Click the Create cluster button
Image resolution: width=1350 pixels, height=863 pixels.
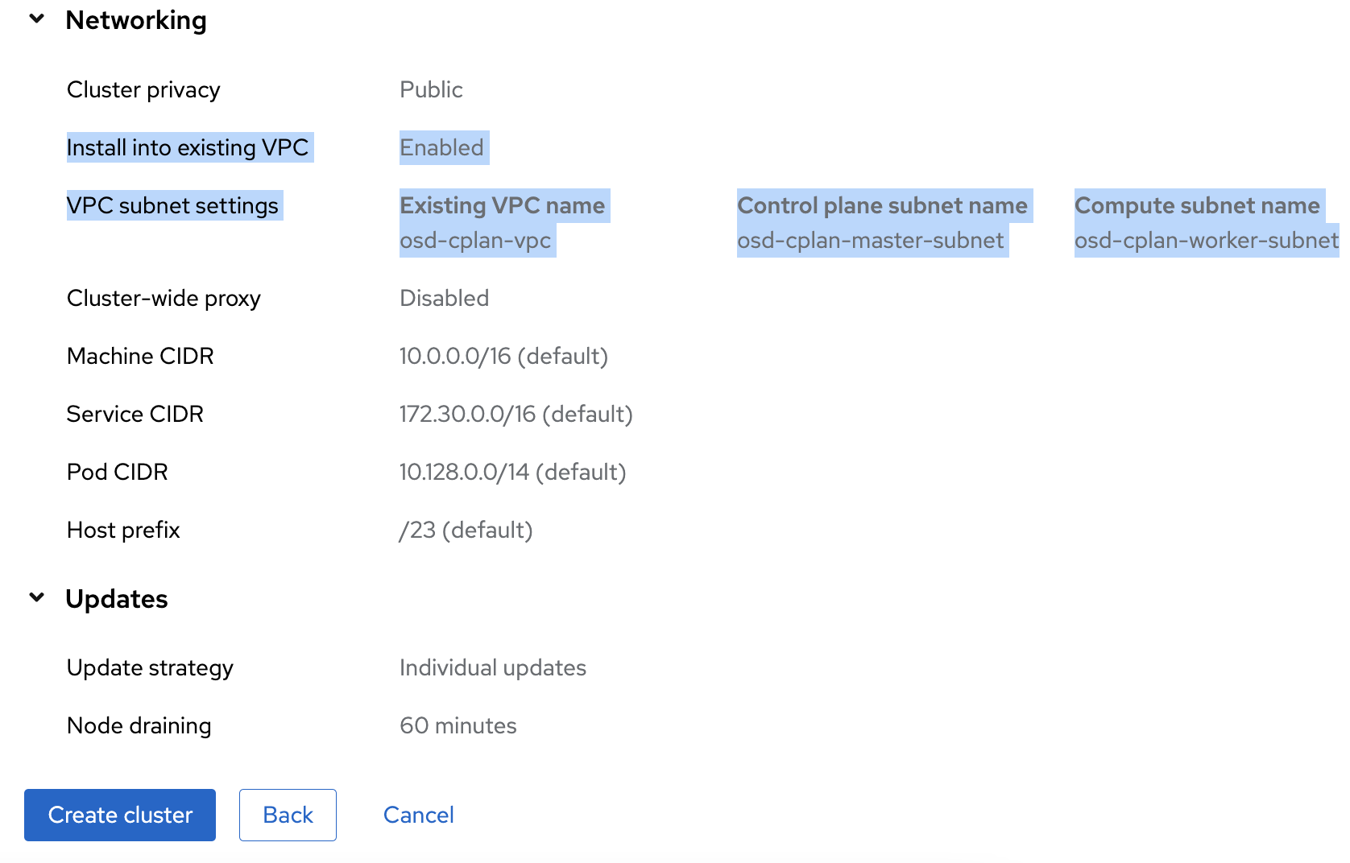click(120, 815)
